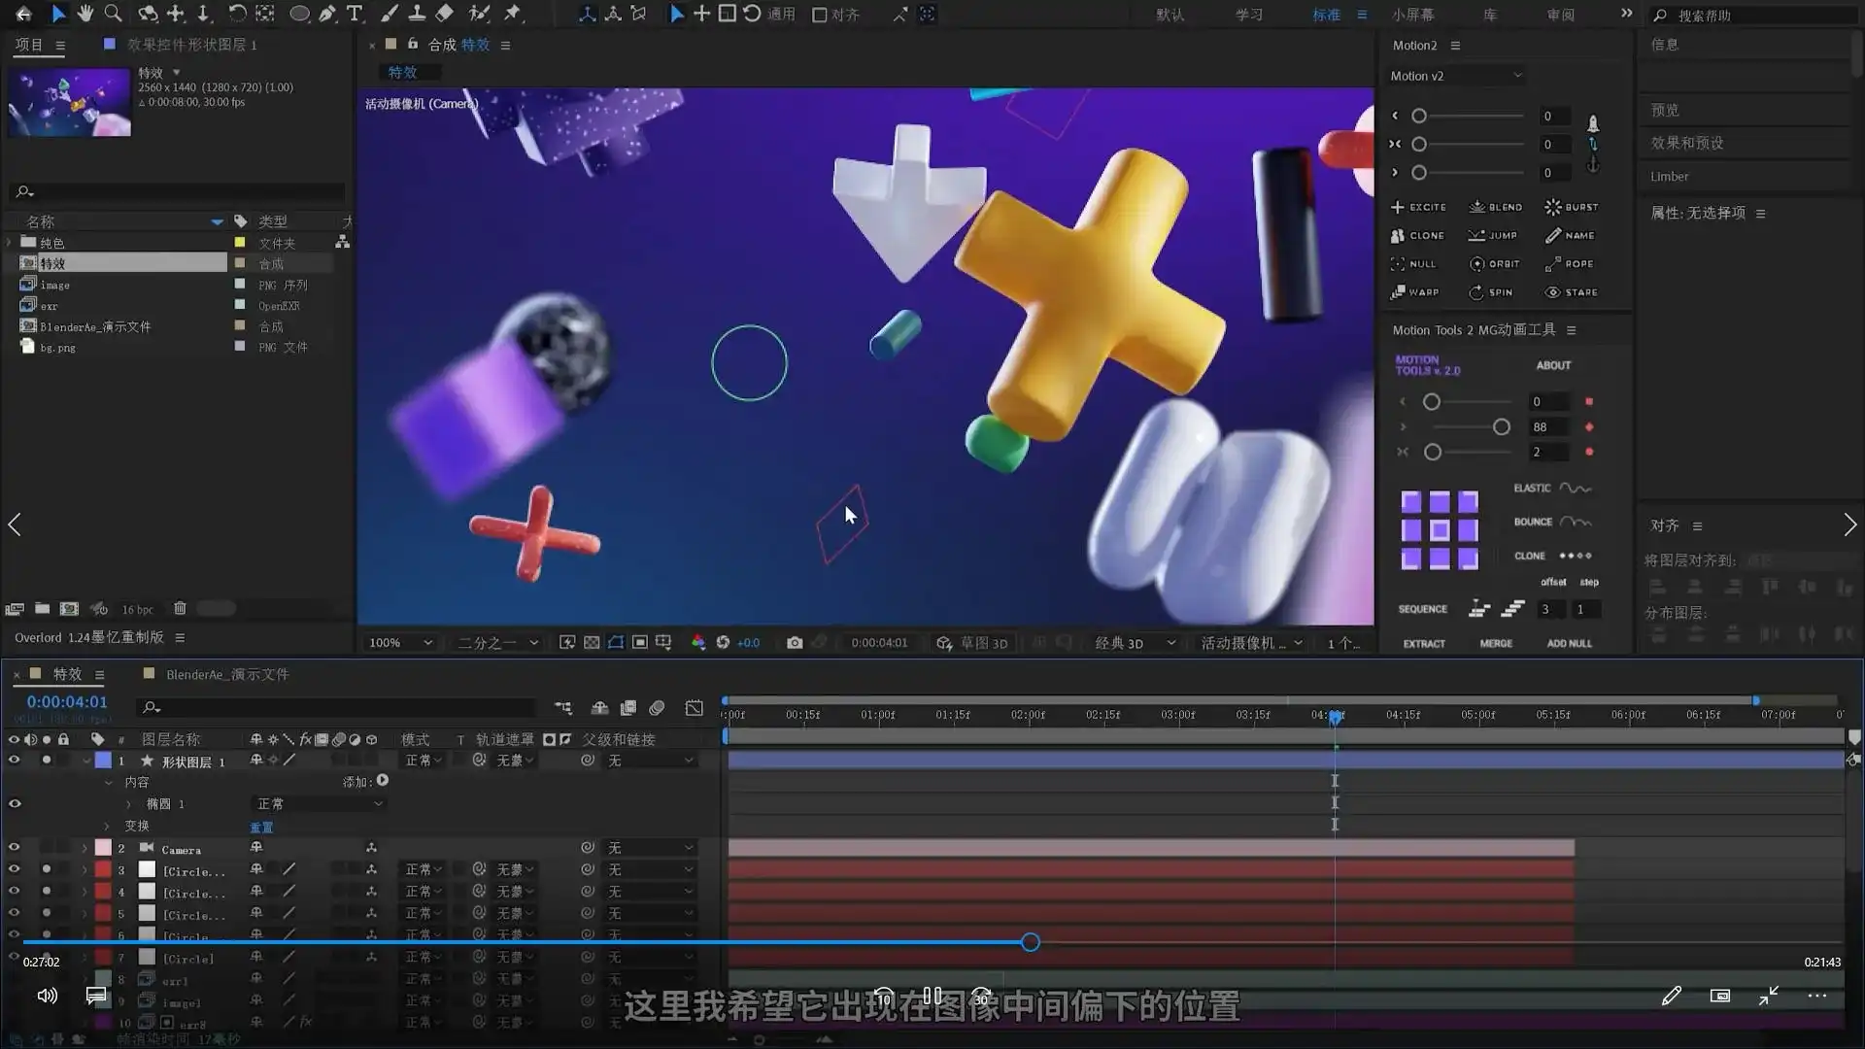Open the 100% magnification dropdown

pos(399,642)
